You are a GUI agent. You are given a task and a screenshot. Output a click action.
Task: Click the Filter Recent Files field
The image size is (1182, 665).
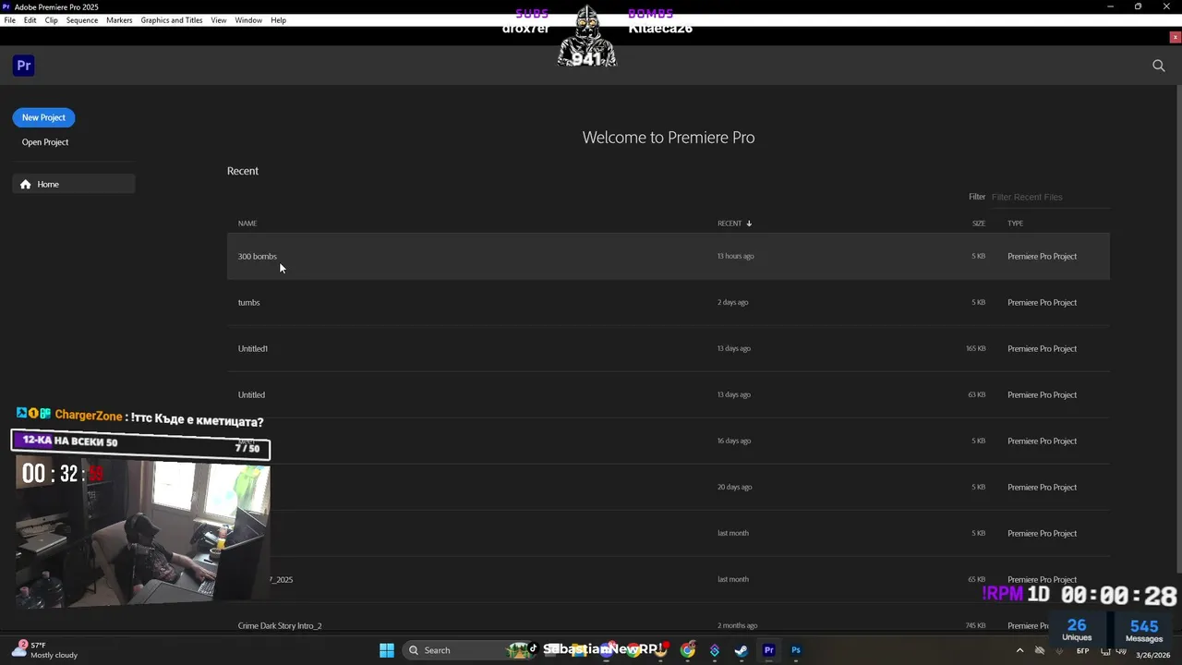coord(1050,197)
